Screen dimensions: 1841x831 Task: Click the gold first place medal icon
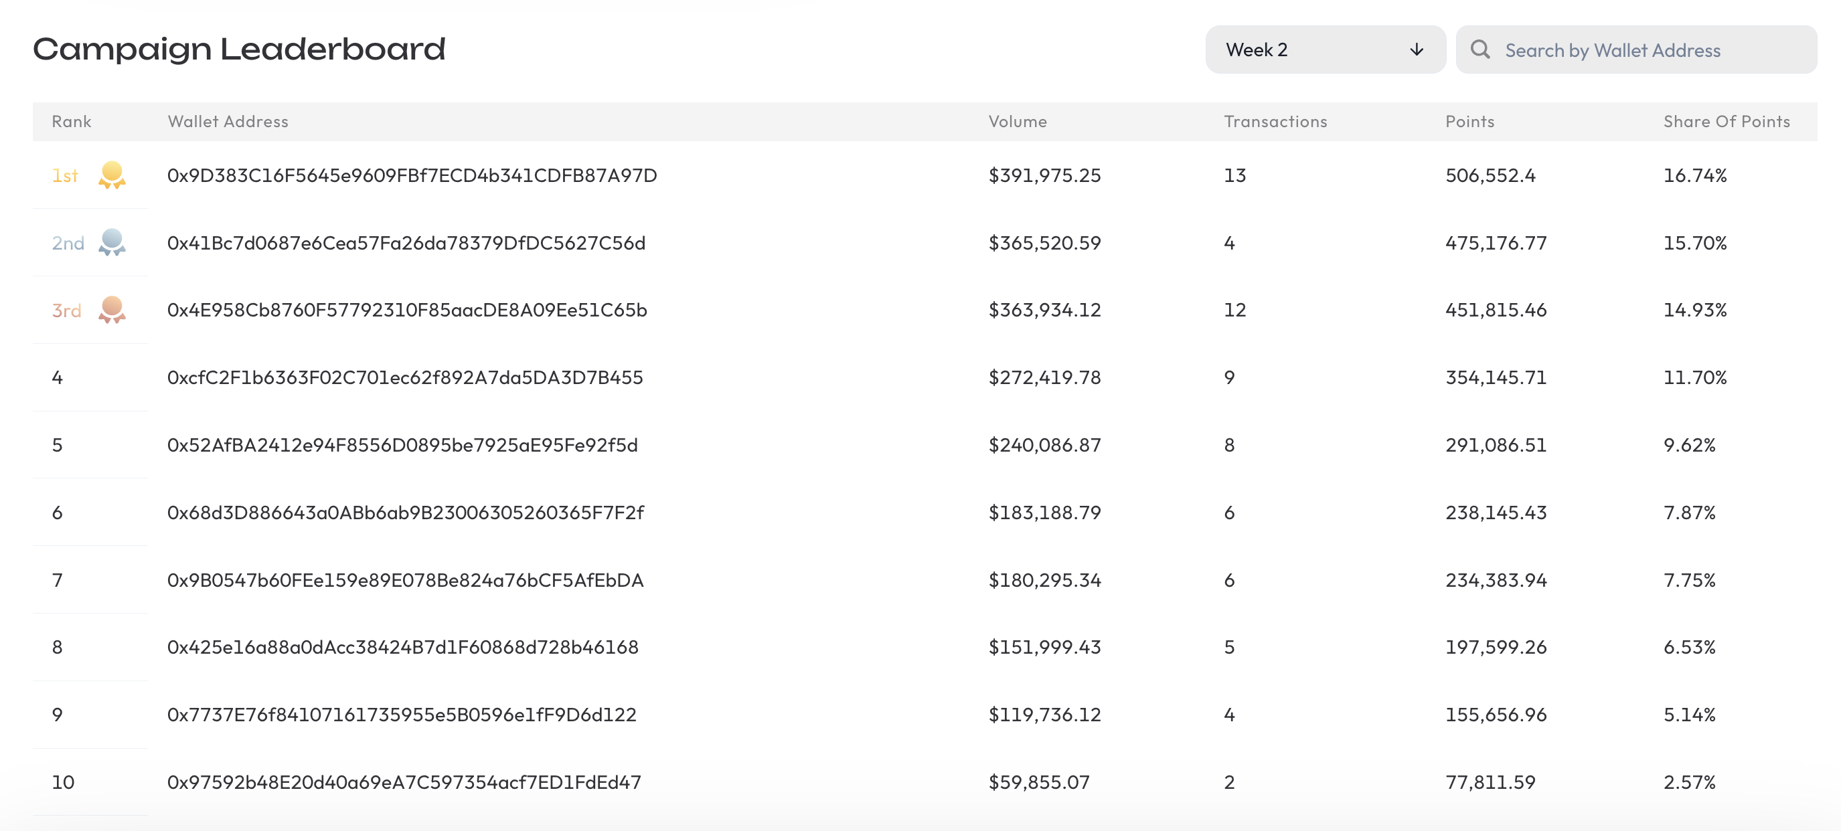pos(112,175)
